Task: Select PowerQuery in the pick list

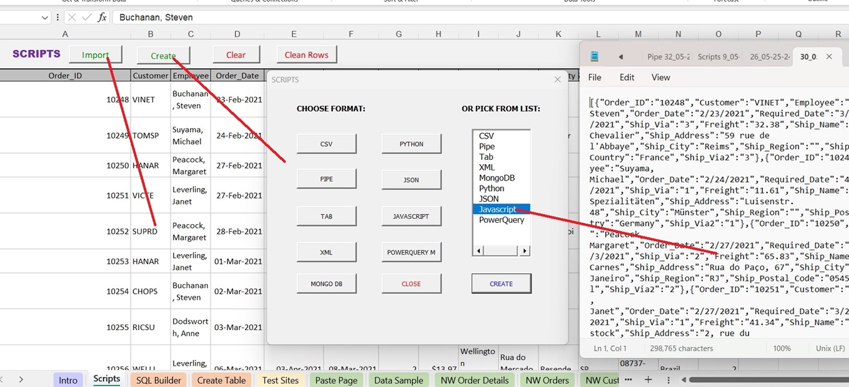Action: (502, 220)
